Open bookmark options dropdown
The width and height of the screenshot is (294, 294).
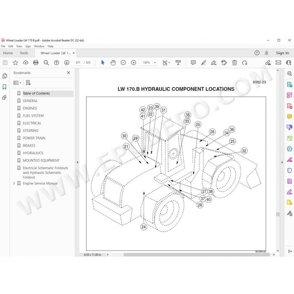(17, 83)
